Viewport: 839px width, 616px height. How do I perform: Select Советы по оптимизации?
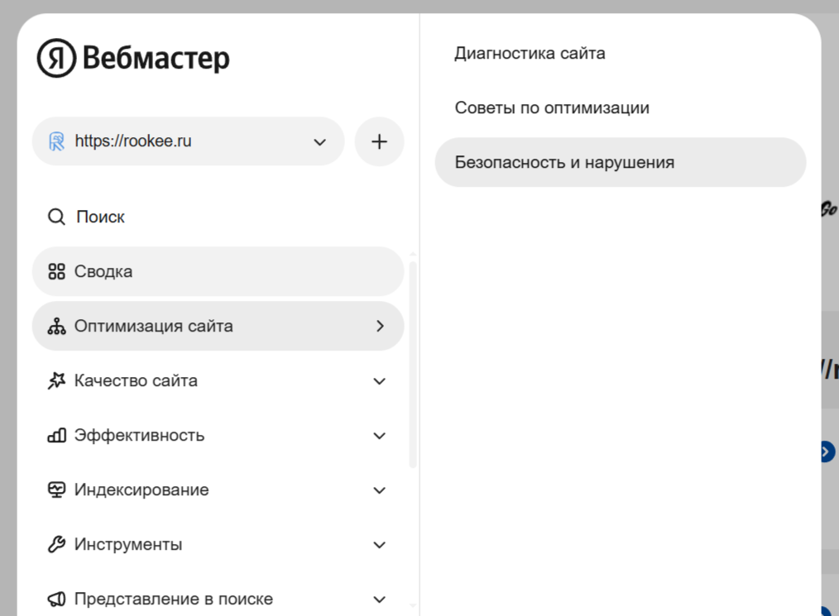(552, 108)
